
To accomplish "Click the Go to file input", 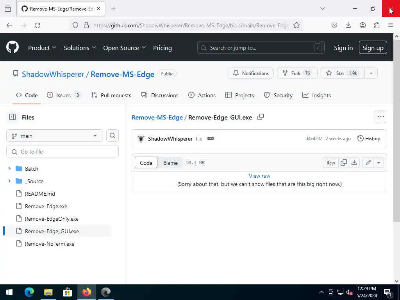I will (62, 152).
